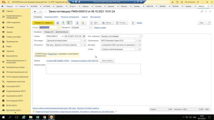This screenshot has height=120, width=214.
Task: Open the Поставщик record with its open icon
Action: pos(85,41)
